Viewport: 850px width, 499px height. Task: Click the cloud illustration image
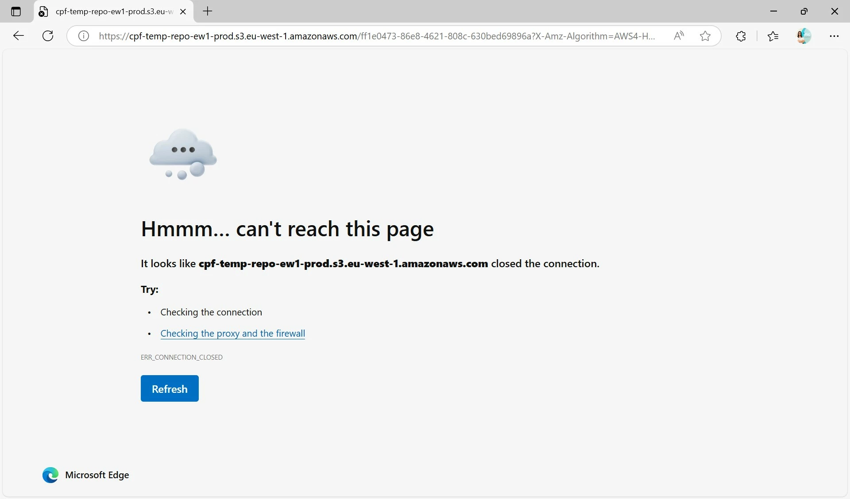183,154
